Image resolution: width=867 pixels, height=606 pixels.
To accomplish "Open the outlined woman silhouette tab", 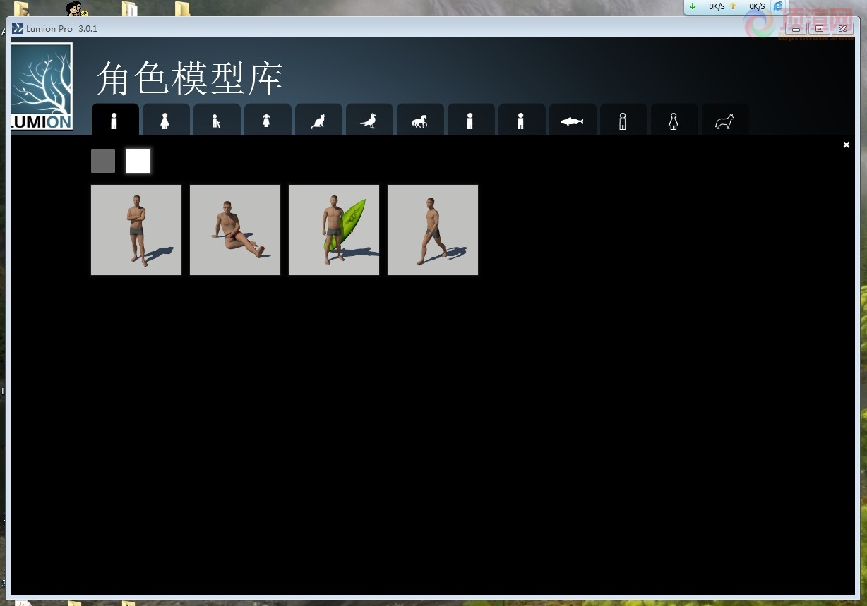I will tap(674, 120).
